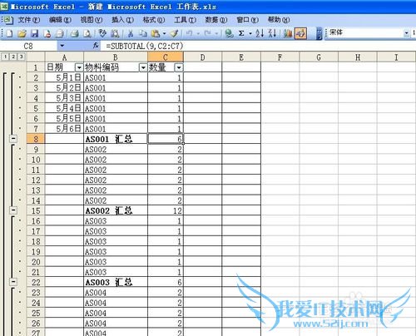Click the New workbook icon
This screenshot has width=416, height=336.
(9, 33)
